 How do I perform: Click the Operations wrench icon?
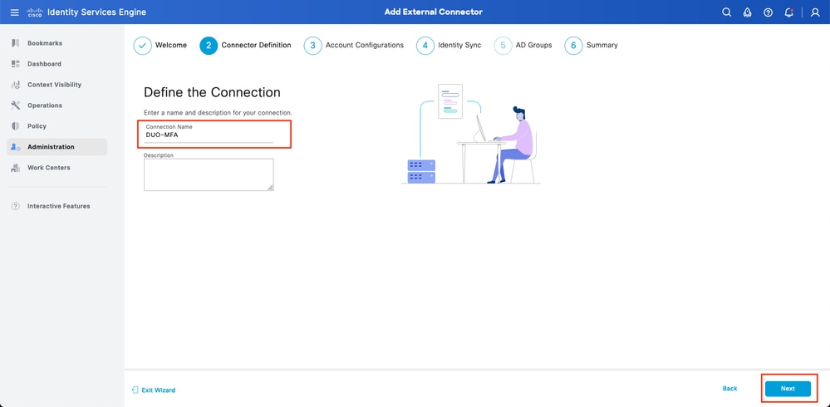(15, 105)
